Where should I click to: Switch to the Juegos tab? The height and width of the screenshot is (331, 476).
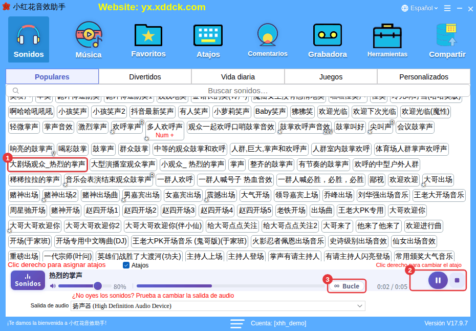[x=331, y=76]
